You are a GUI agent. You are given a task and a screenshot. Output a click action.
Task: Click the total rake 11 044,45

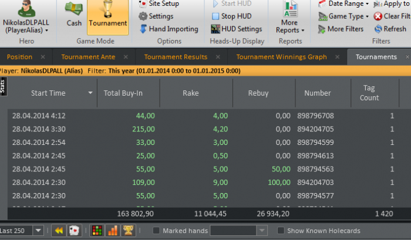[210, 214]
